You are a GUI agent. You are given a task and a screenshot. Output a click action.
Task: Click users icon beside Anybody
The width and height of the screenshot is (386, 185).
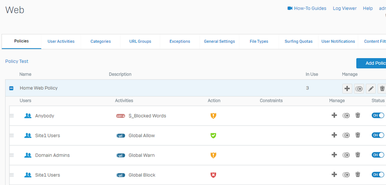(28, 116)
